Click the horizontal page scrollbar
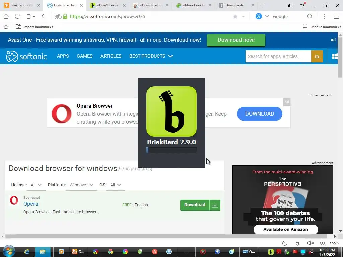Viewport: 343px width, 257px height. tap(166, 236)
